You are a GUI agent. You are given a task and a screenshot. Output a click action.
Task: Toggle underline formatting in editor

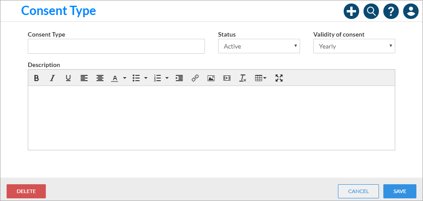[x=68, y=78]
